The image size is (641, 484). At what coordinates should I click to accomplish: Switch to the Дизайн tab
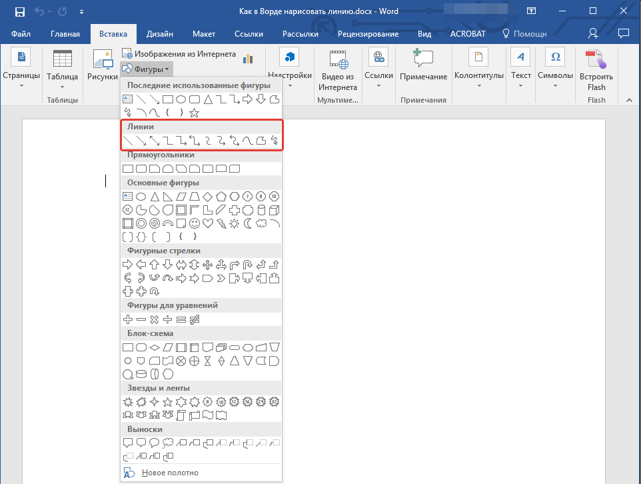click(161, 34)
